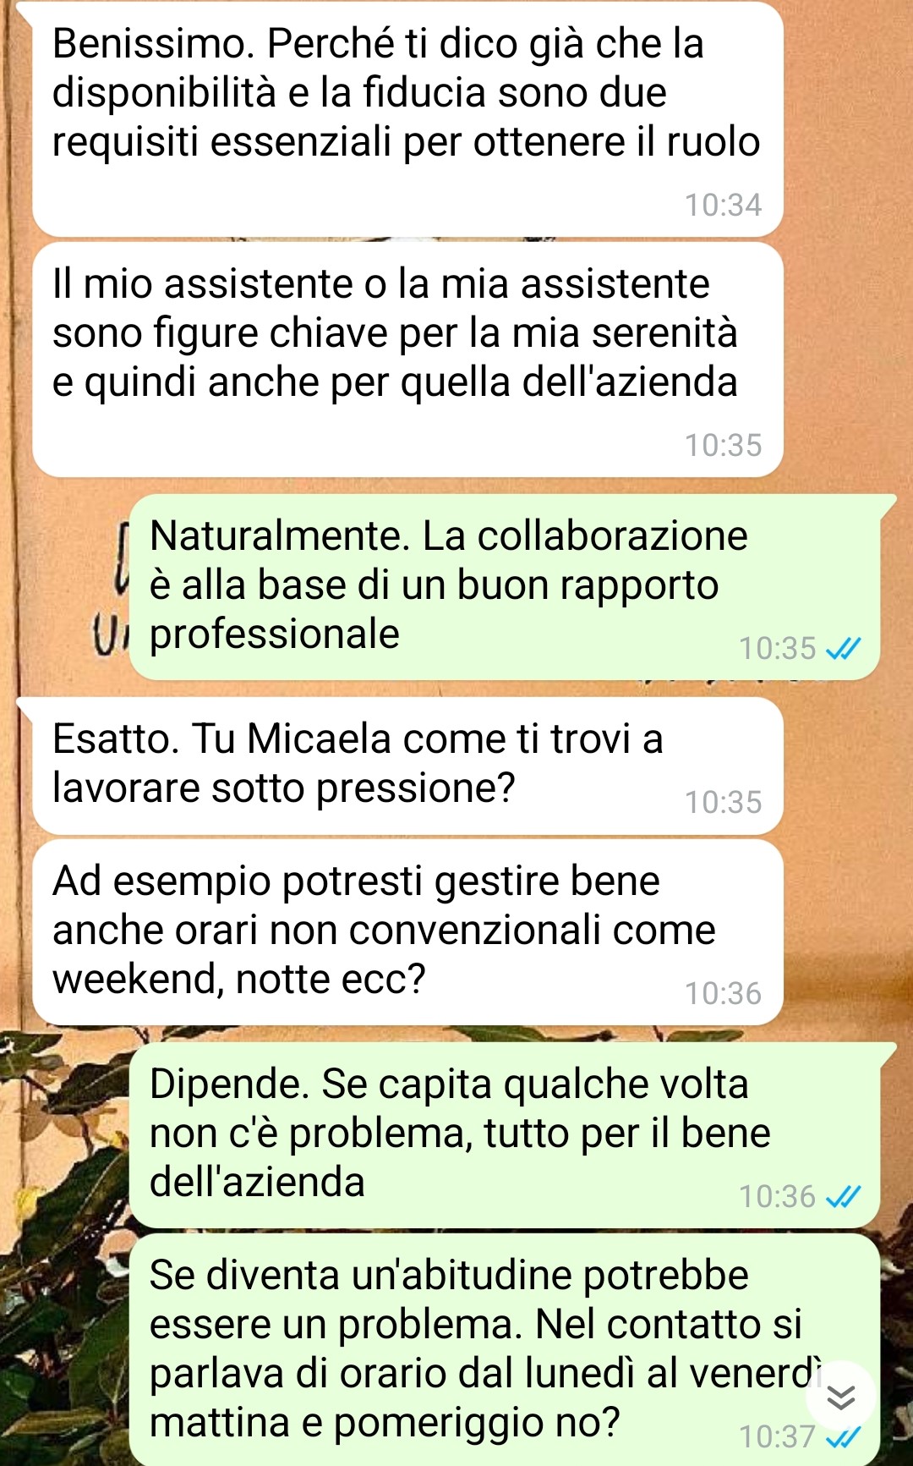Select the message 'Il mio assistente o la mia assistente'
Screen dimensions: 913x1466
(407, 360)
